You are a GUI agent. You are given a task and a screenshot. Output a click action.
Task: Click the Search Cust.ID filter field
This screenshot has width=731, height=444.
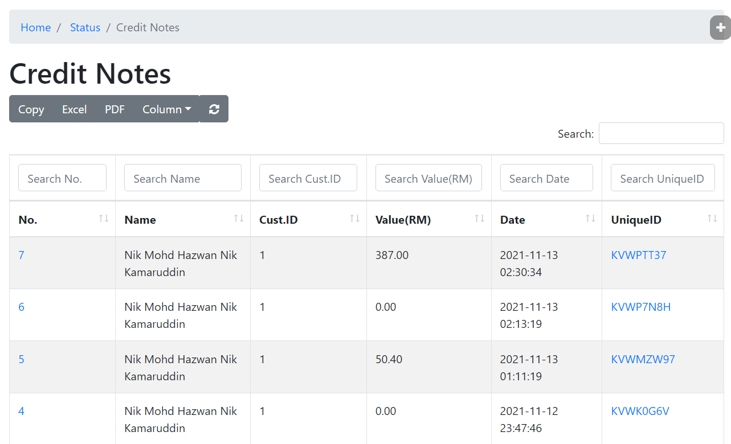(x=308, y=178)
